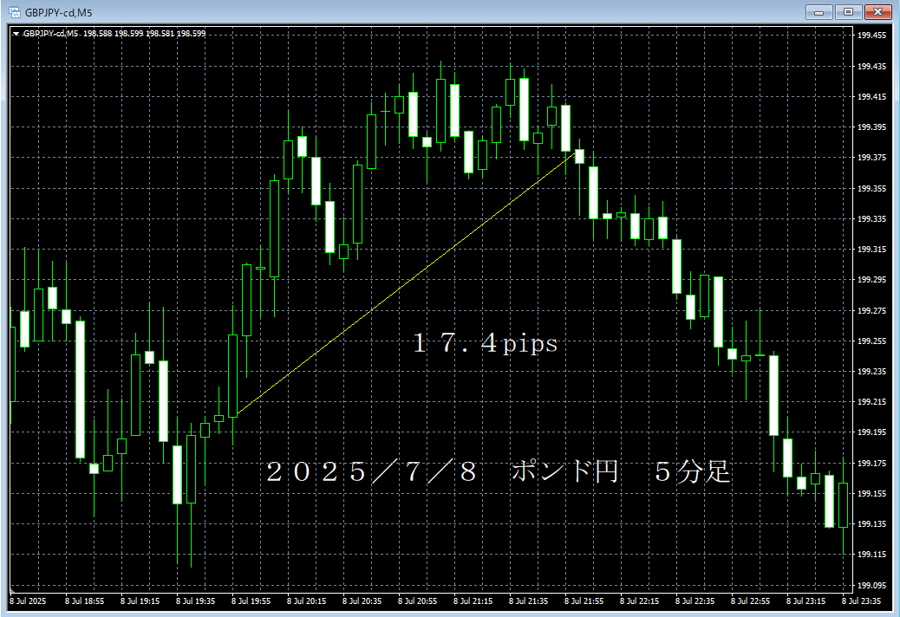Click price label 199.095 on price scale
This screenshot has width=900, height=617.
872,586
